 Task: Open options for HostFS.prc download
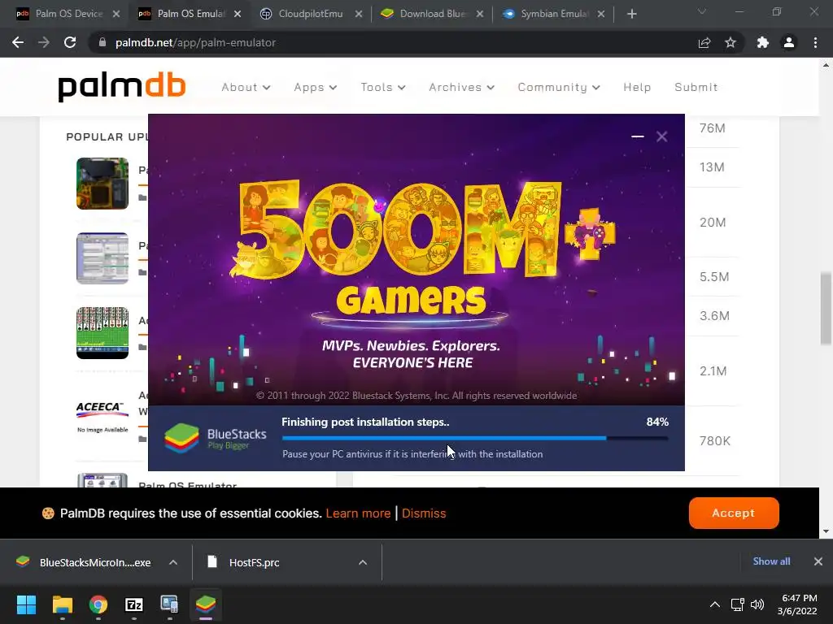coord(363,562)
